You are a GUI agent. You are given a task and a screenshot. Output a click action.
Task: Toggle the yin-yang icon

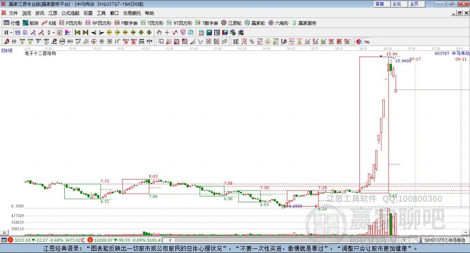coord(359,41)
